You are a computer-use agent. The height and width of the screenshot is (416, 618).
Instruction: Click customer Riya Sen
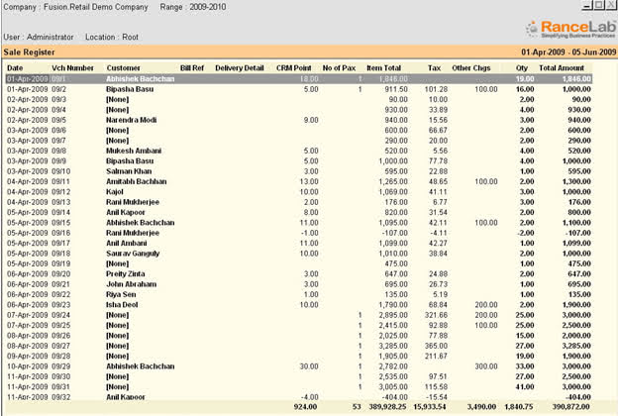pyautogui.click(x=121, y=294)
